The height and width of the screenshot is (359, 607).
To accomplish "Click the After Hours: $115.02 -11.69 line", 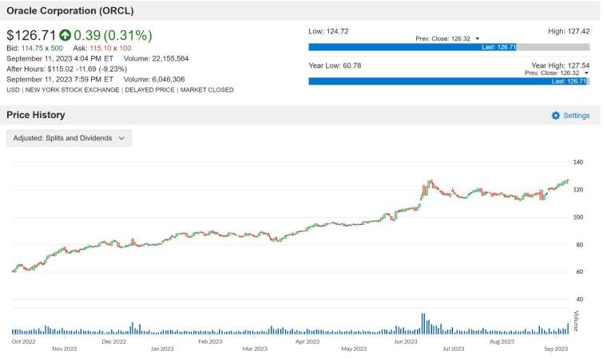I will click(x=66, y=69).
